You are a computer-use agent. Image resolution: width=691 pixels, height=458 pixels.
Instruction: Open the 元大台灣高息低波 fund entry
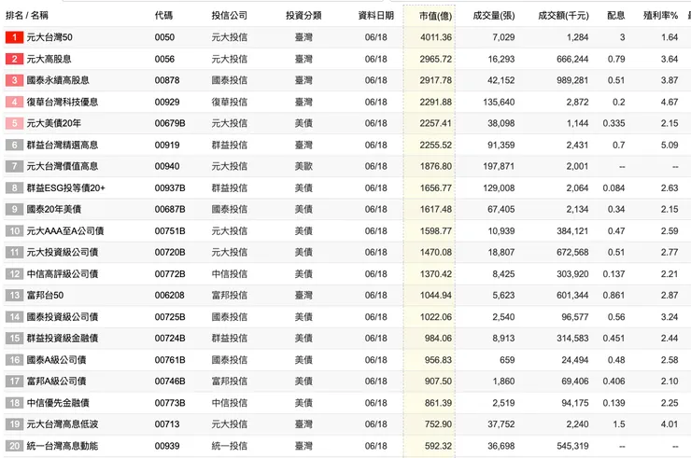coord(63,424)
